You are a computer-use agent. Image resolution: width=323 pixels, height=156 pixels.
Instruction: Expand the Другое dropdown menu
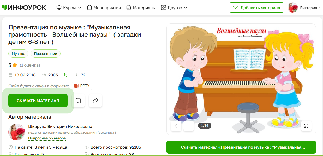[x=174, y=8]
